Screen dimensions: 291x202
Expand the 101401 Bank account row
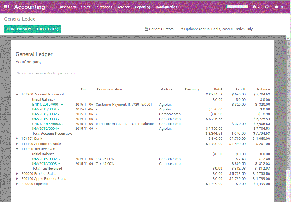[x=17, y=139]
